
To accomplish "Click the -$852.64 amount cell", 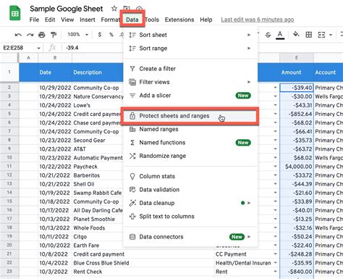I will (297, 114).
